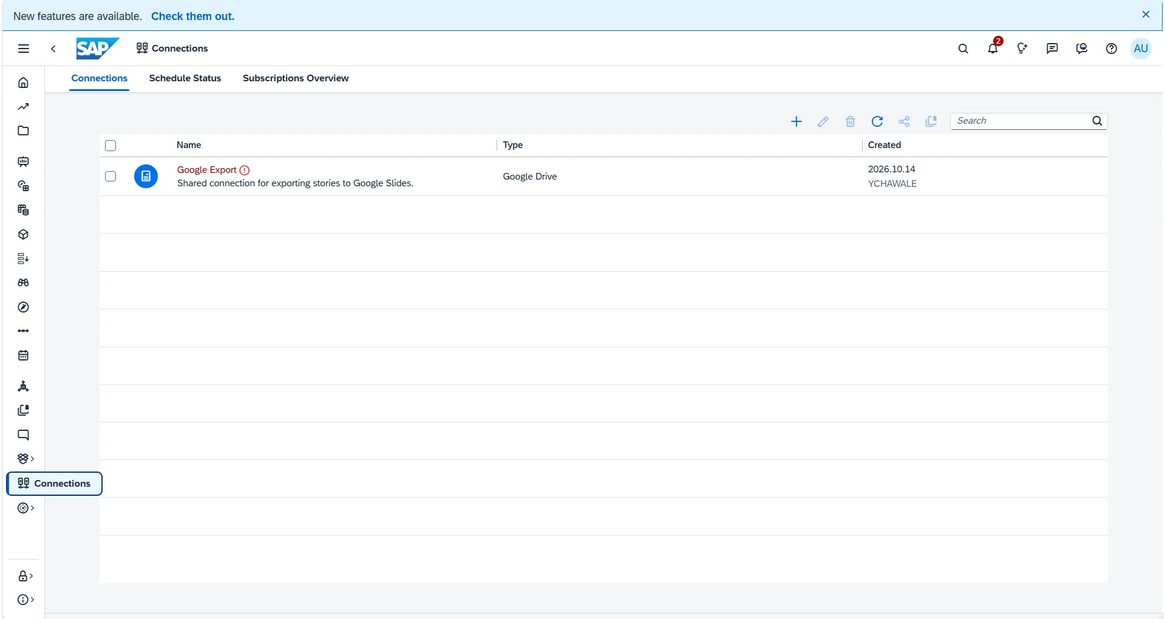Open the lightbulb Just Ask icon
The height and width of the screenshot is (619, 1165).
[1022, 49]
